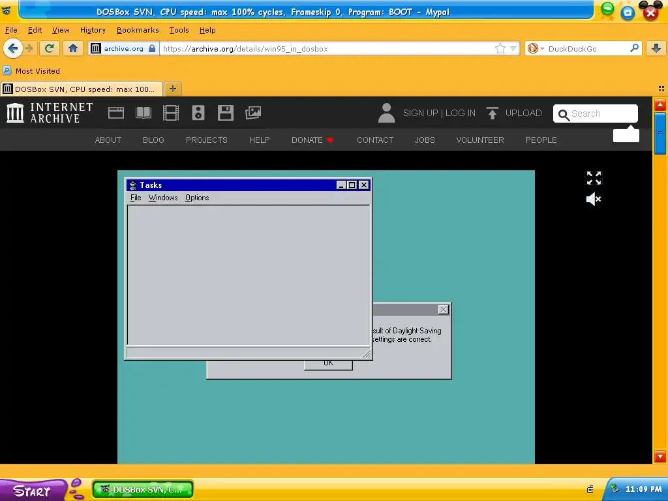
Task: Click the search magnifier in browser search box
Action: tap(634, 48)
